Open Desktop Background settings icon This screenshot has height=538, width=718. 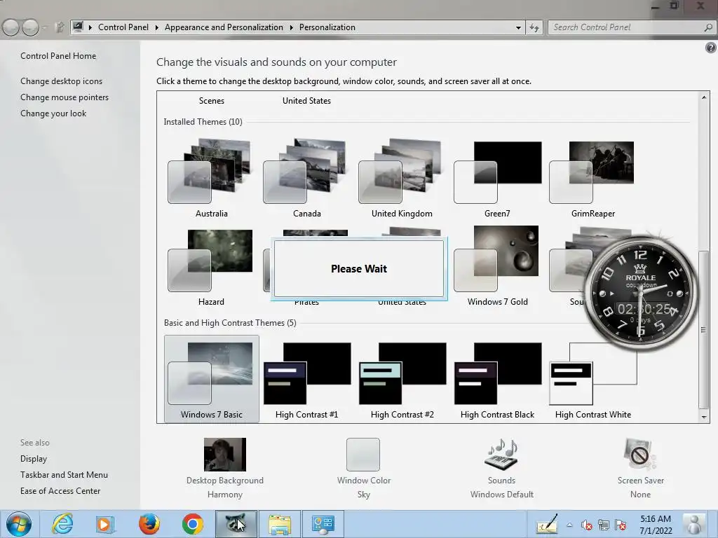225,454
